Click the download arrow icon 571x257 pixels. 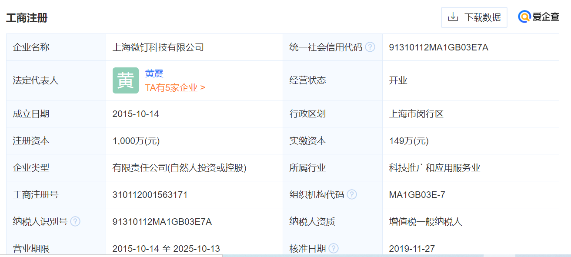pos(453,17)
